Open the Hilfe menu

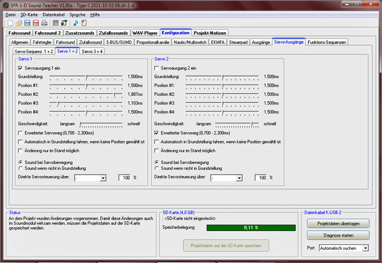click(95, 15)
